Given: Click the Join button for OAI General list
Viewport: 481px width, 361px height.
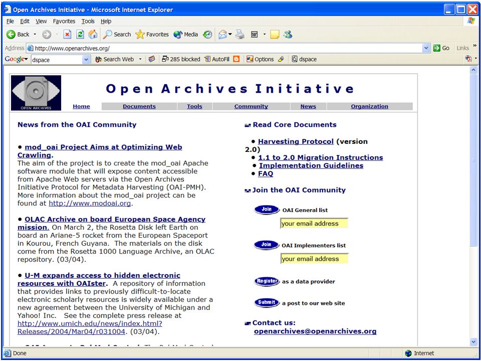Looking at the screenshot, I should click(267, 210).
